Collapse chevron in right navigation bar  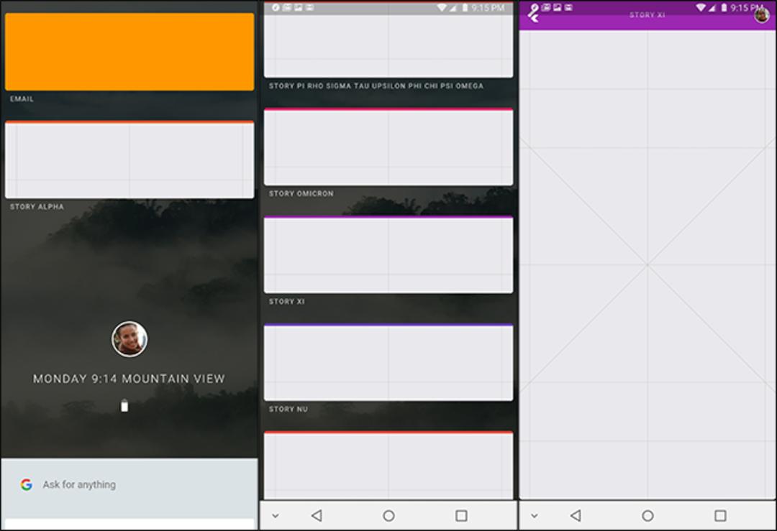(x=534, y=516)
